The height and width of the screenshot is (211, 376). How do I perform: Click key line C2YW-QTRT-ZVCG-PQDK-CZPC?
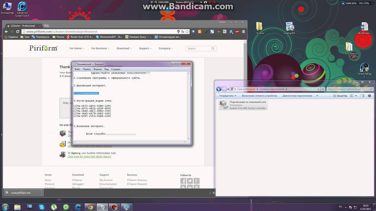92,116
